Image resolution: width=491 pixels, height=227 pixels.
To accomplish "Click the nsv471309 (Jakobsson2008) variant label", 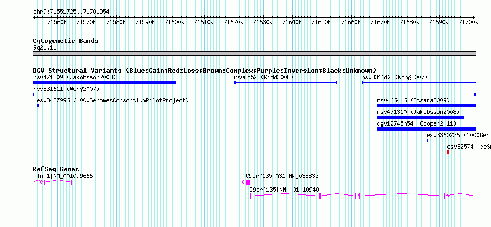I will [x=74, y=77].
